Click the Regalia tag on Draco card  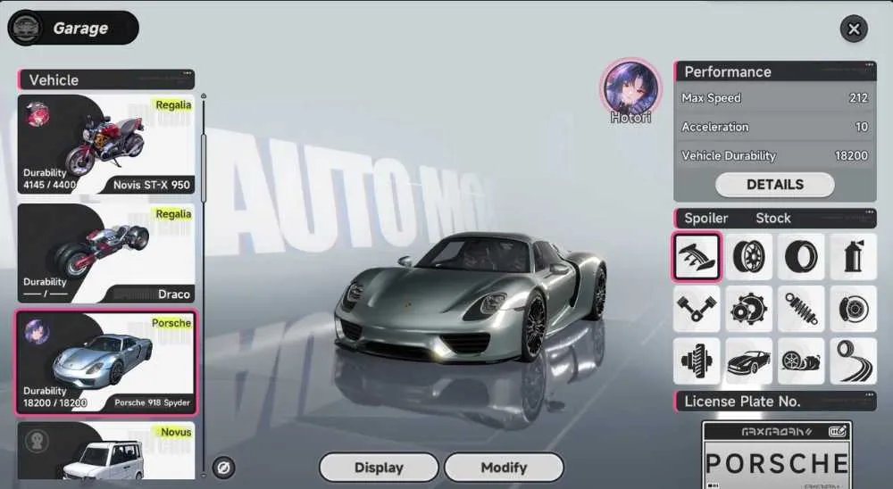pos(174,214)
